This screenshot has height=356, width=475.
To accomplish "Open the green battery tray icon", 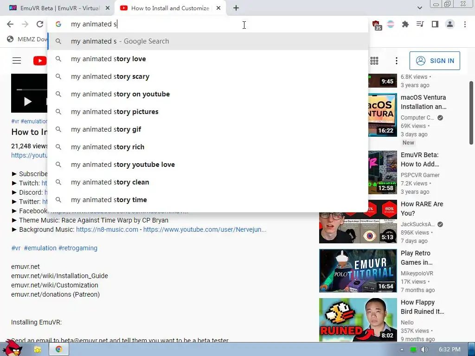I will (x=413, y=350).
